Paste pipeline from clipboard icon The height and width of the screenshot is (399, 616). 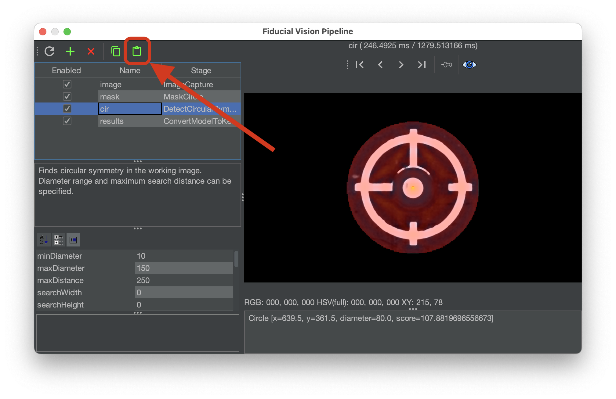pyautogui.click(x=137, y=51)
